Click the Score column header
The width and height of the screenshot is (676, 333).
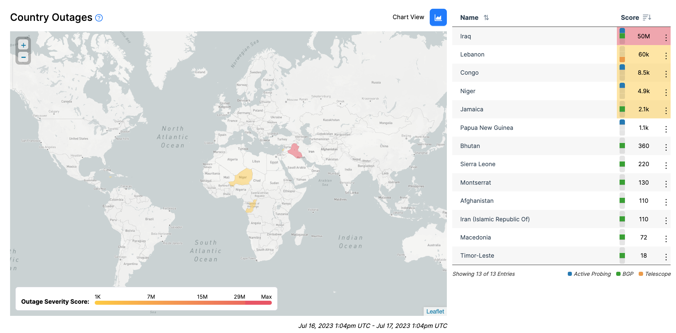click(630, 17)
